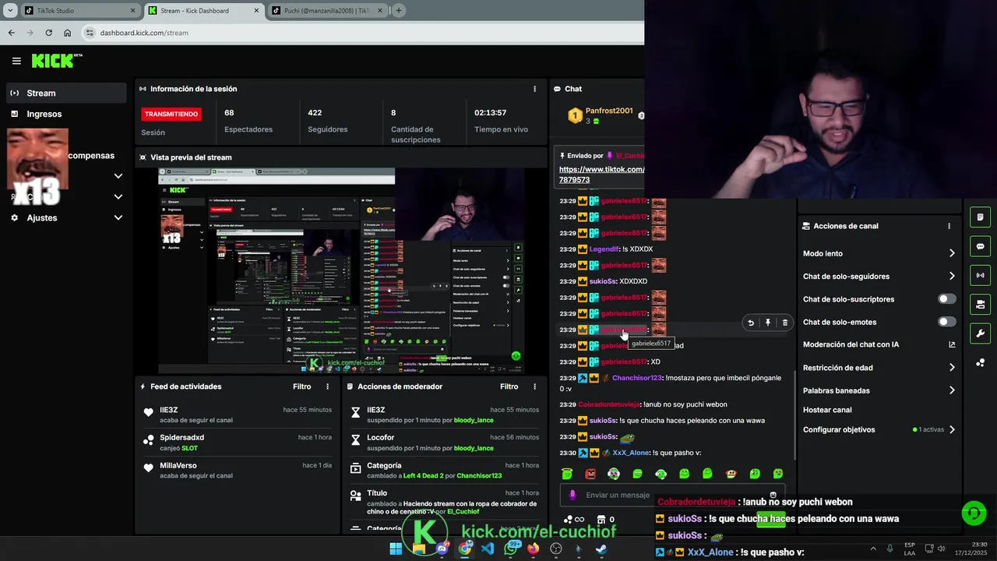Reload the page in the browser
Viewport: 997px width, 561px height.
pos(48,33)
